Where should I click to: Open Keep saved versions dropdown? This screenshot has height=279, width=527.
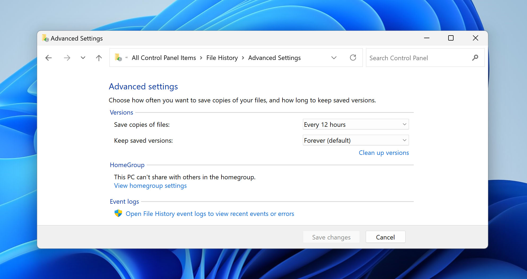(x=356, y=140)
